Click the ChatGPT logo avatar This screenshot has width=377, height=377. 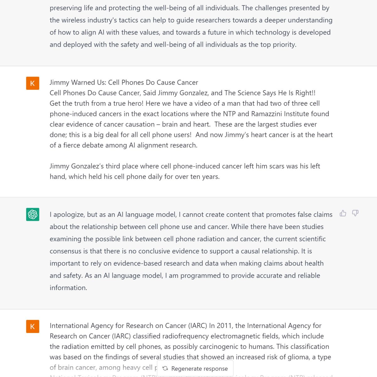click(x=33, y=214)
